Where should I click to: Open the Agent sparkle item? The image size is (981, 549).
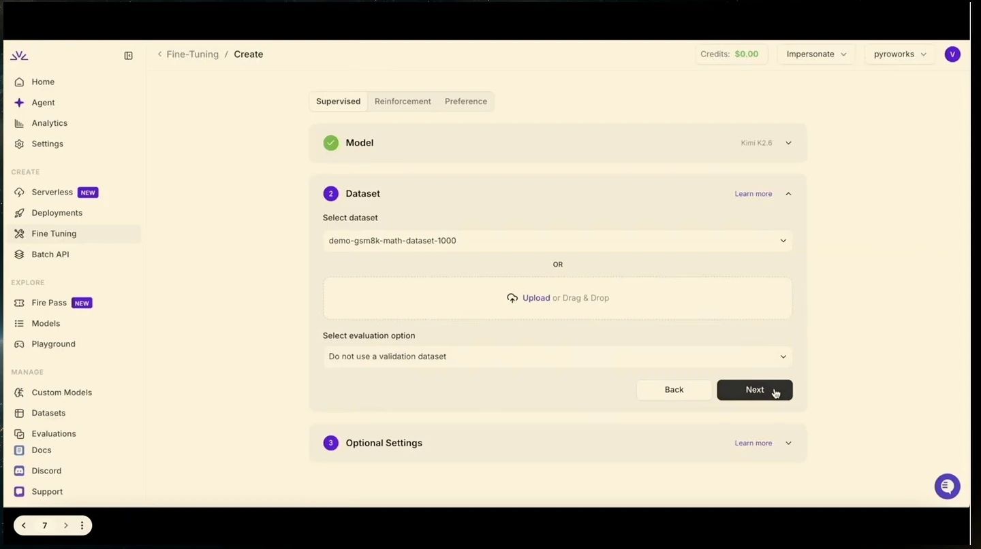click(x=43, y=103)
